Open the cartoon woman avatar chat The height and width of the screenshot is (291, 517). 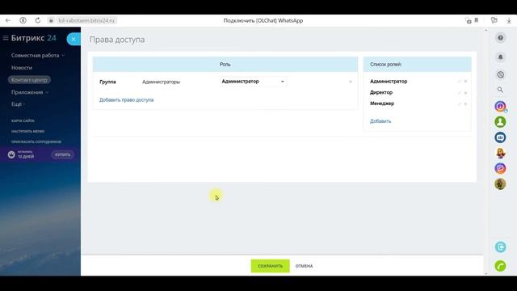501,153
